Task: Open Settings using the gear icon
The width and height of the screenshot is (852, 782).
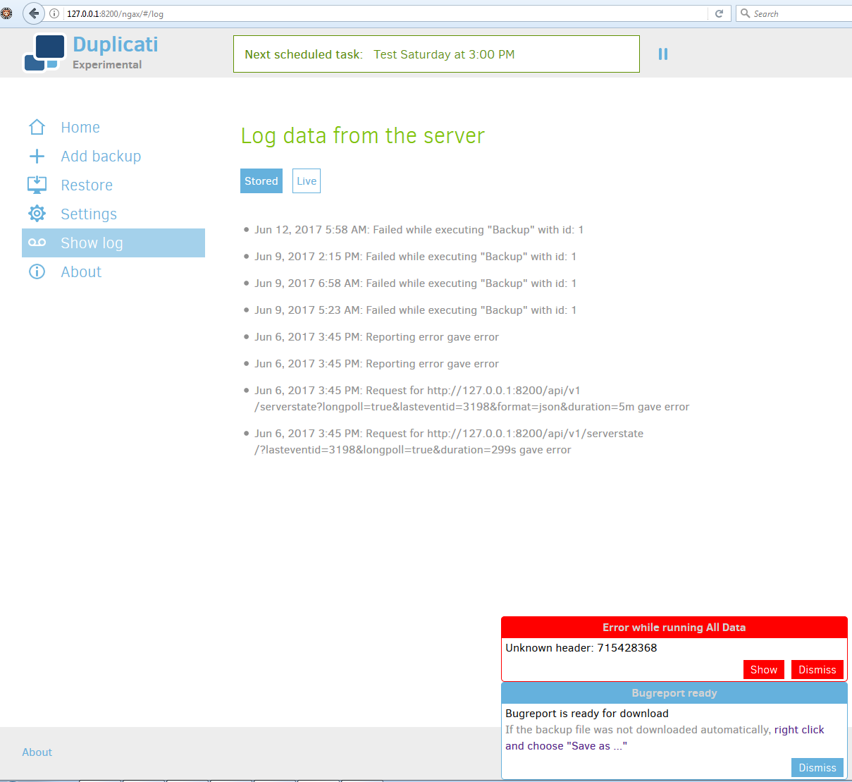Action: (x=37, y=213)
